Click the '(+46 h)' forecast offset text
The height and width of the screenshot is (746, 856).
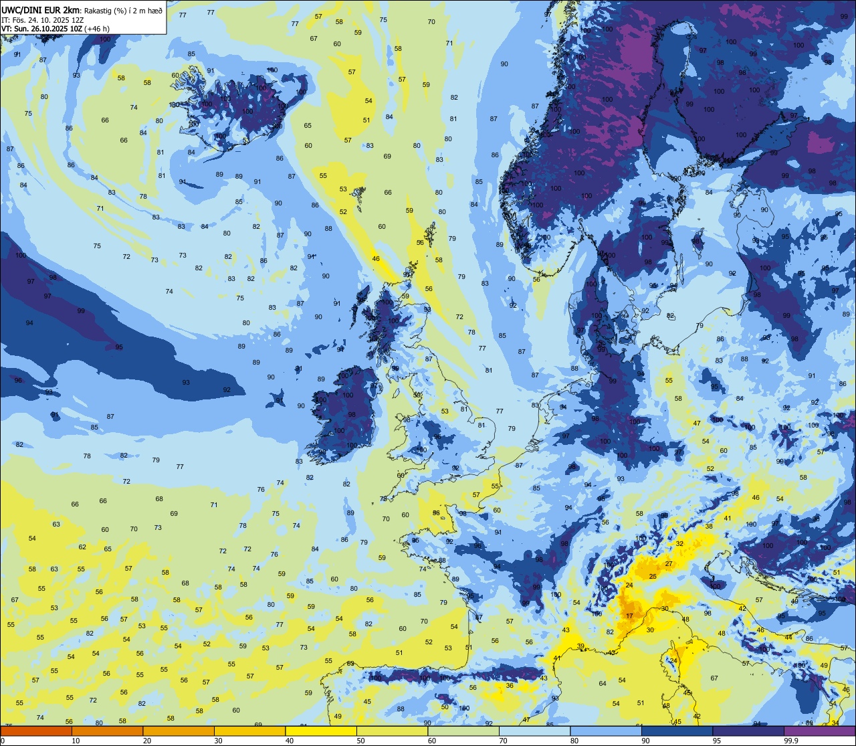pos(98,29)
